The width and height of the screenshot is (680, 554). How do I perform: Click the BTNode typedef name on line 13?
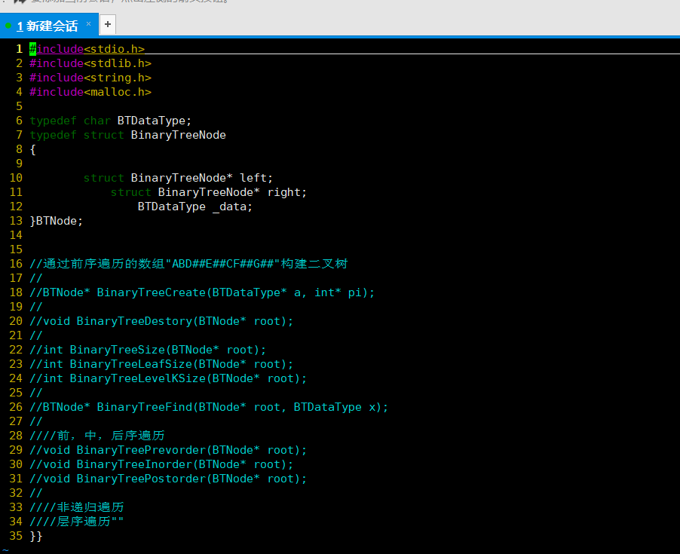[x=55, y=220]
